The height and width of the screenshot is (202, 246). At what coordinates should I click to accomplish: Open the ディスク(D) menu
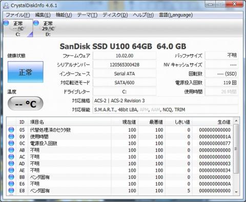[115, 15]
